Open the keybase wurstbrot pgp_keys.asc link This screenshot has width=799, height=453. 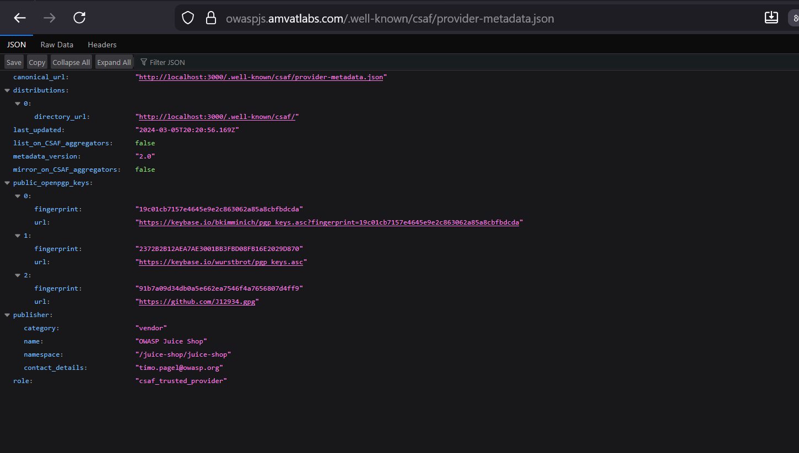pyautogui.click(x=221, y=262)
